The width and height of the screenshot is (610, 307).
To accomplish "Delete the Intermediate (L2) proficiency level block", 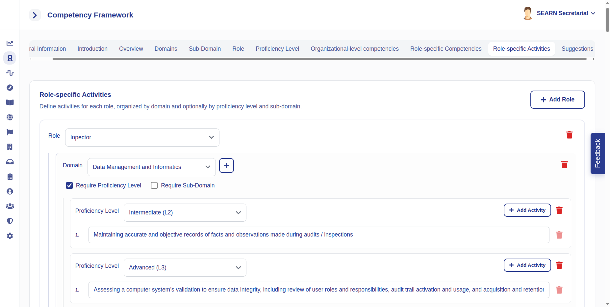I will 559,210.
